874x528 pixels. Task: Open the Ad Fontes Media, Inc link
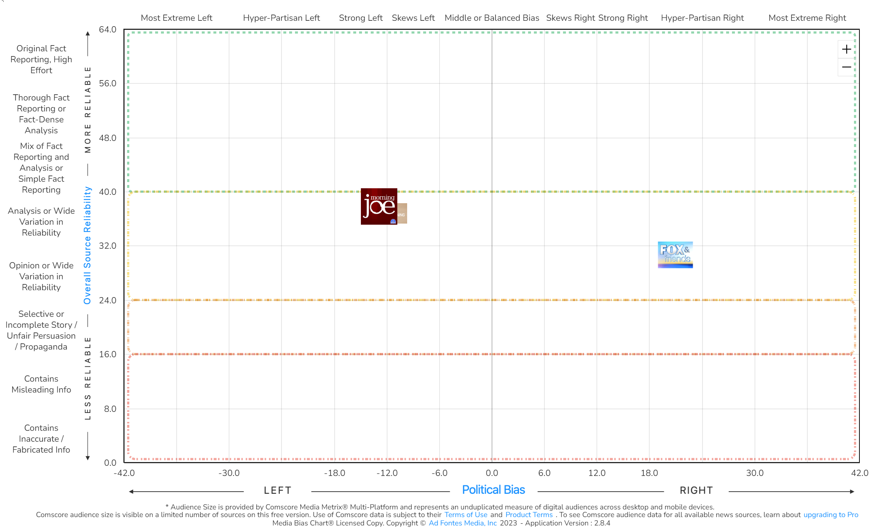coord(462,523)
